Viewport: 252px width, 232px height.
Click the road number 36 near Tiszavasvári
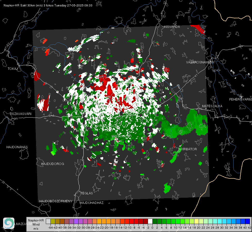(x=16, y=119)
